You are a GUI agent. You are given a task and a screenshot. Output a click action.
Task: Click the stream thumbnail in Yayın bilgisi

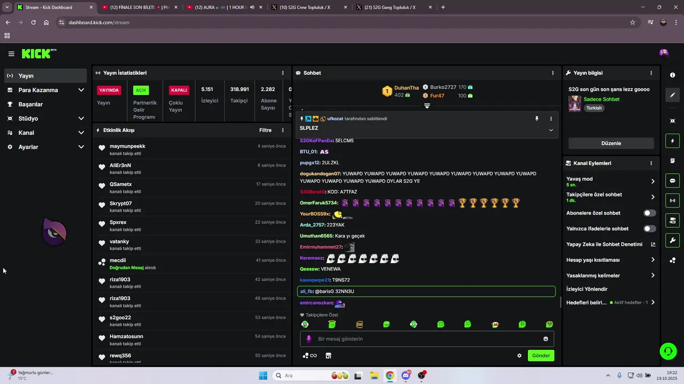(x=574, y=103)
